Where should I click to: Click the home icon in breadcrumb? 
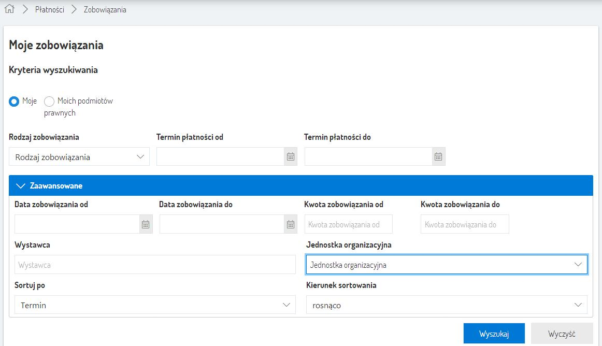(9, 9)
